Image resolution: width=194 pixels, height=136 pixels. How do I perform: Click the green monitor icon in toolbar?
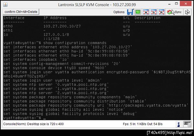[138, 12]
